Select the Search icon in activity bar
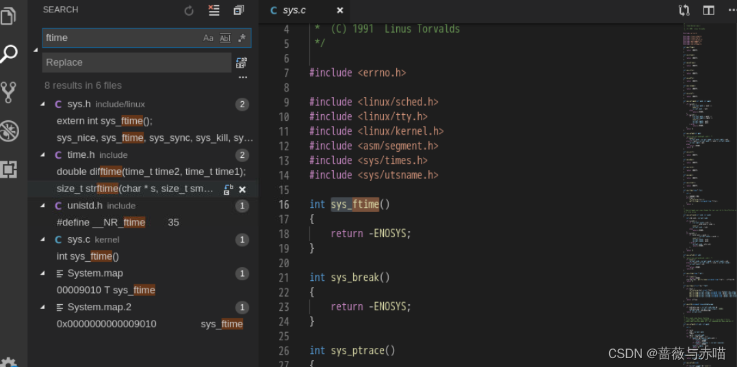Viewport: 737px width, 367px height. point(8,53)
